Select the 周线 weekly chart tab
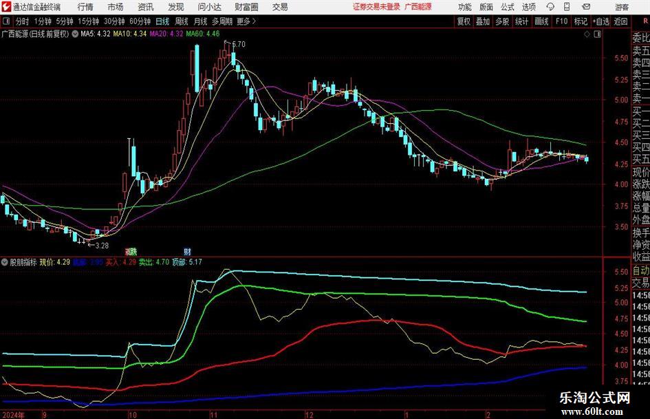Viewport: 650px width, 419px height. click(181, 21)
